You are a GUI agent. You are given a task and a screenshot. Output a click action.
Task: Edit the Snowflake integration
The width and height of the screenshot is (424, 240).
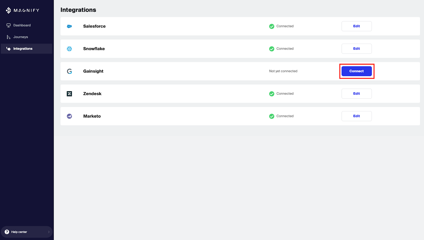pyautogui.click(x=356, y=49)
